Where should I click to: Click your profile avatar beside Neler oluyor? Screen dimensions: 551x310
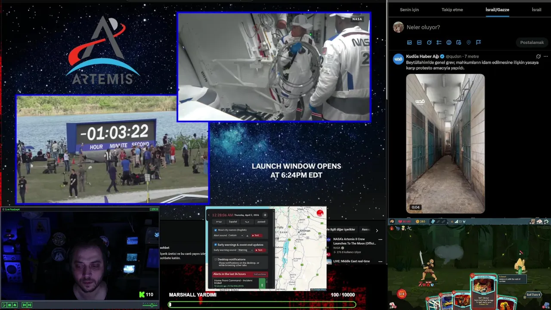coord(398,27)
